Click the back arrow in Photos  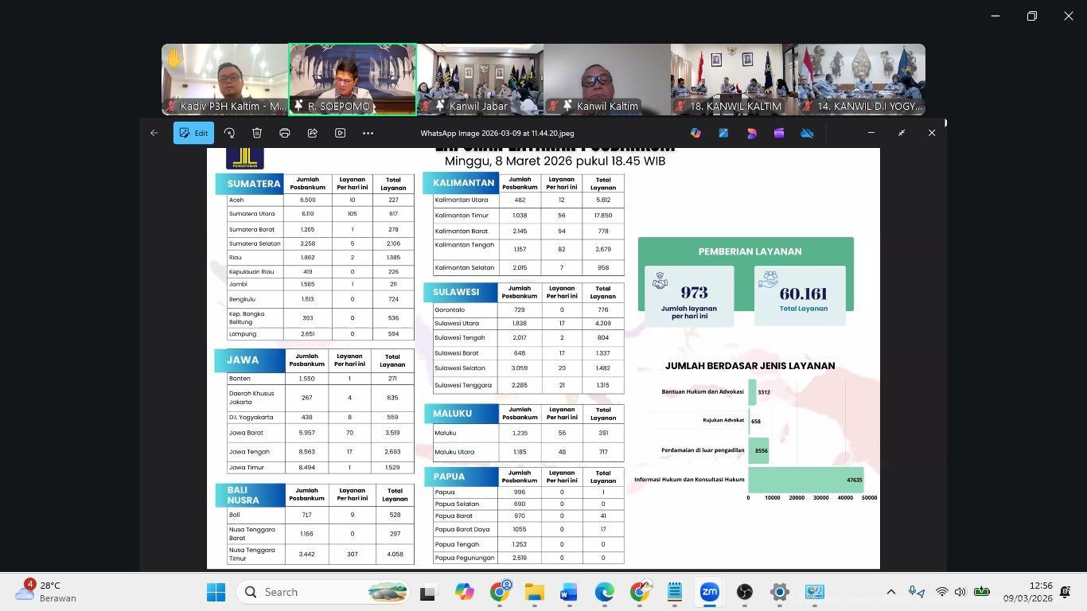coord(154,133)
